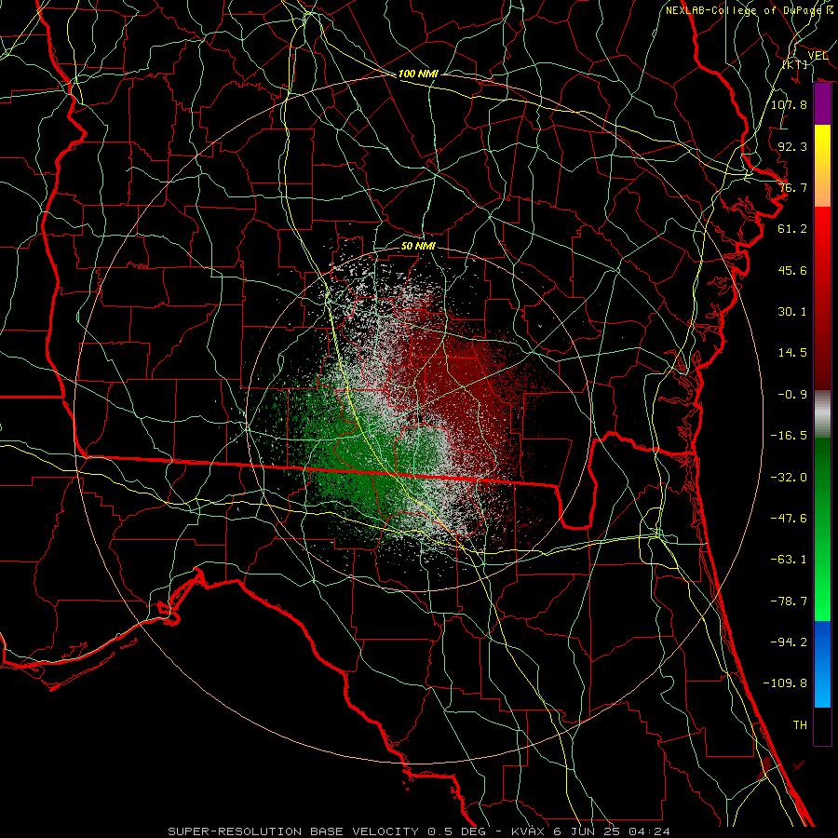
Task: Click the [KT] units label
Action: pyautogui.click(x=795, y=64)
